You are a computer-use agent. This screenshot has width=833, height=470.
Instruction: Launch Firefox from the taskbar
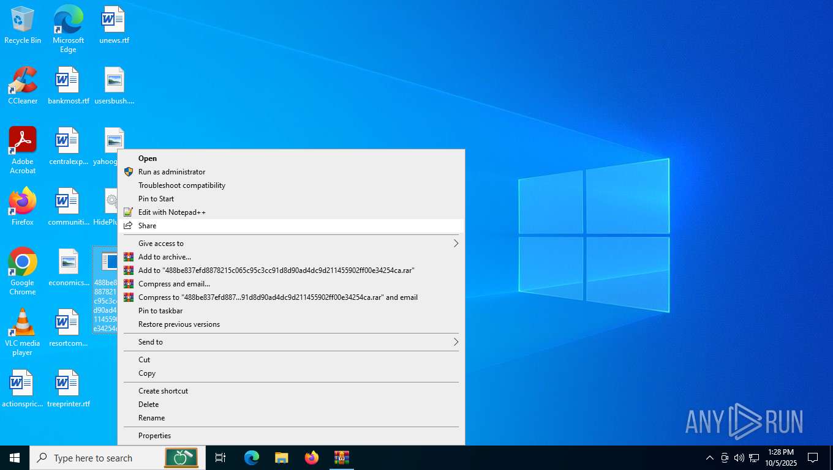pyautogui.click(x=312, y=458)
